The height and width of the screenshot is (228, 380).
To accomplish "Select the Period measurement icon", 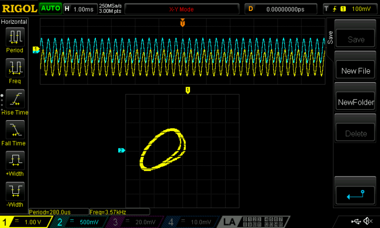I will point(15,37).
